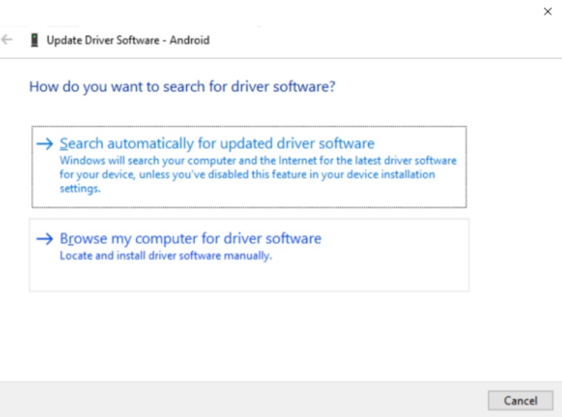
Task: Click the title text "Update Driver Software - Android"
Action: tap(128, 40)
